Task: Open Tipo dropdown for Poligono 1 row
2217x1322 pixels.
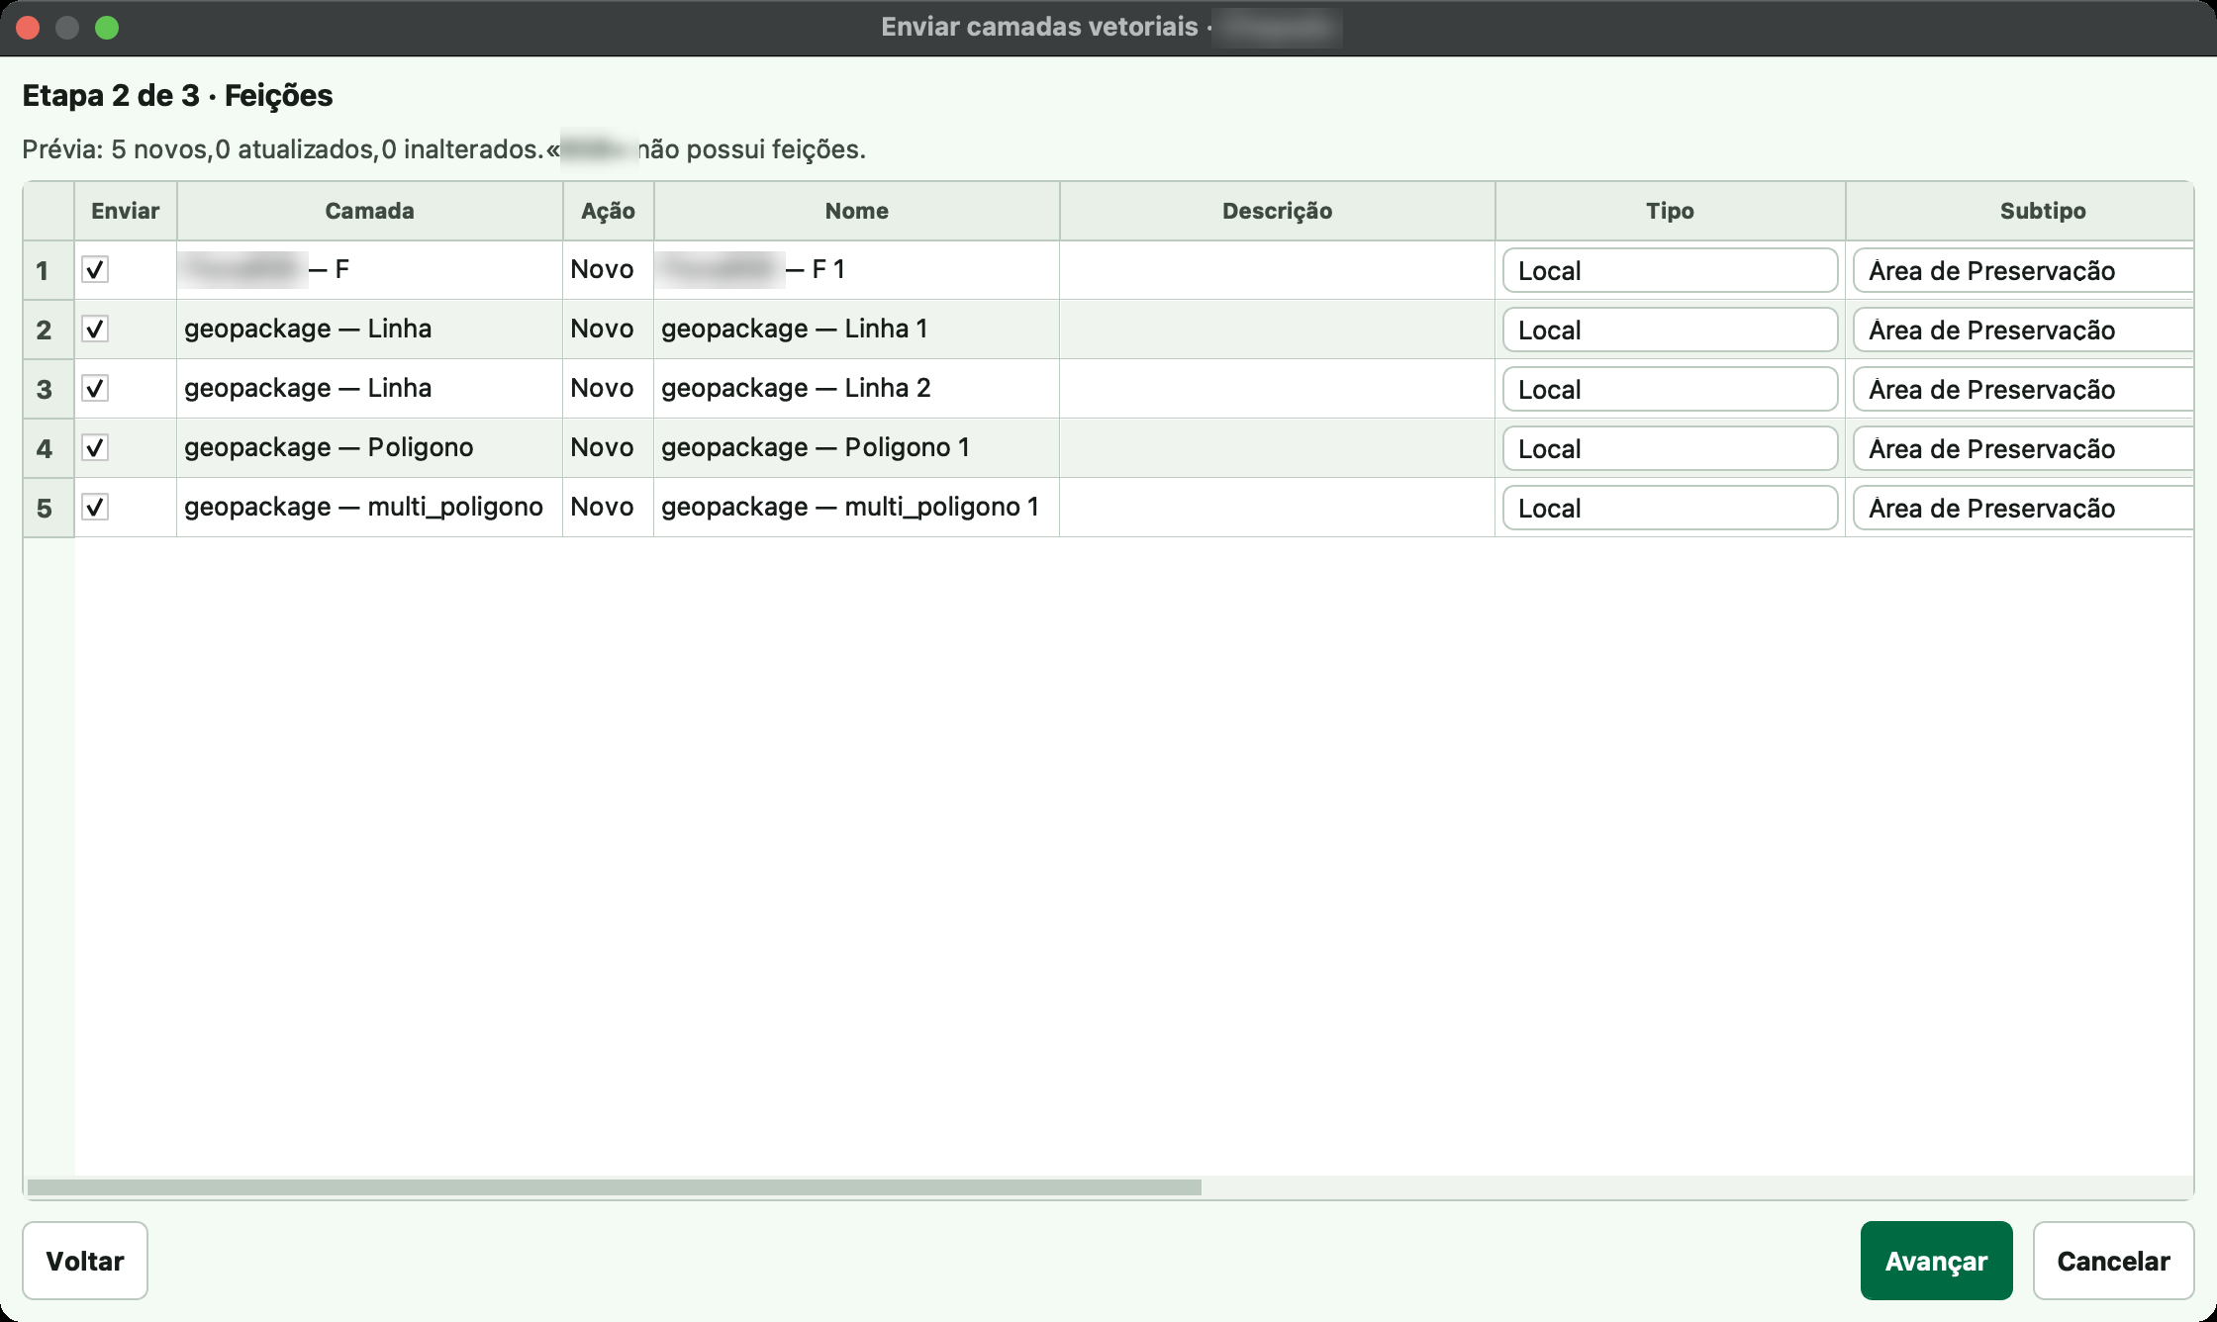Action: [x=1670, y=448]
